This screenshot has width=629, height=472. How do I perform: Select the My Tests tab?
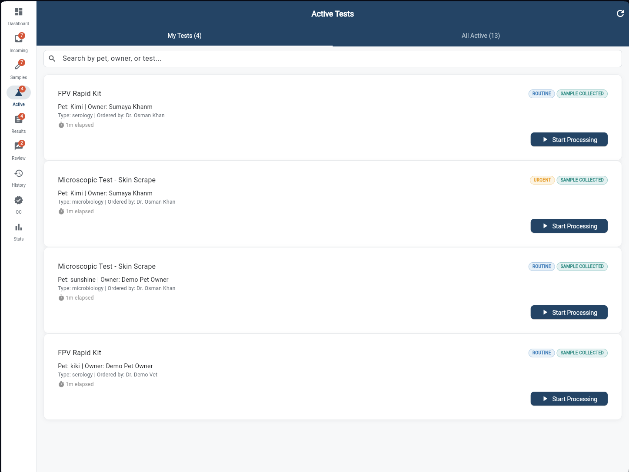(184, 36)
